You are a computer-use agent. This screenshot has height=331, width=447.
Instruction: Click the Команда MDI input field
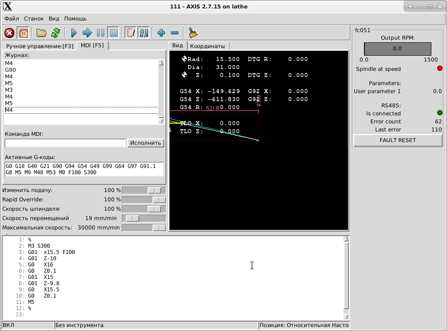click(x=65, y=143)
